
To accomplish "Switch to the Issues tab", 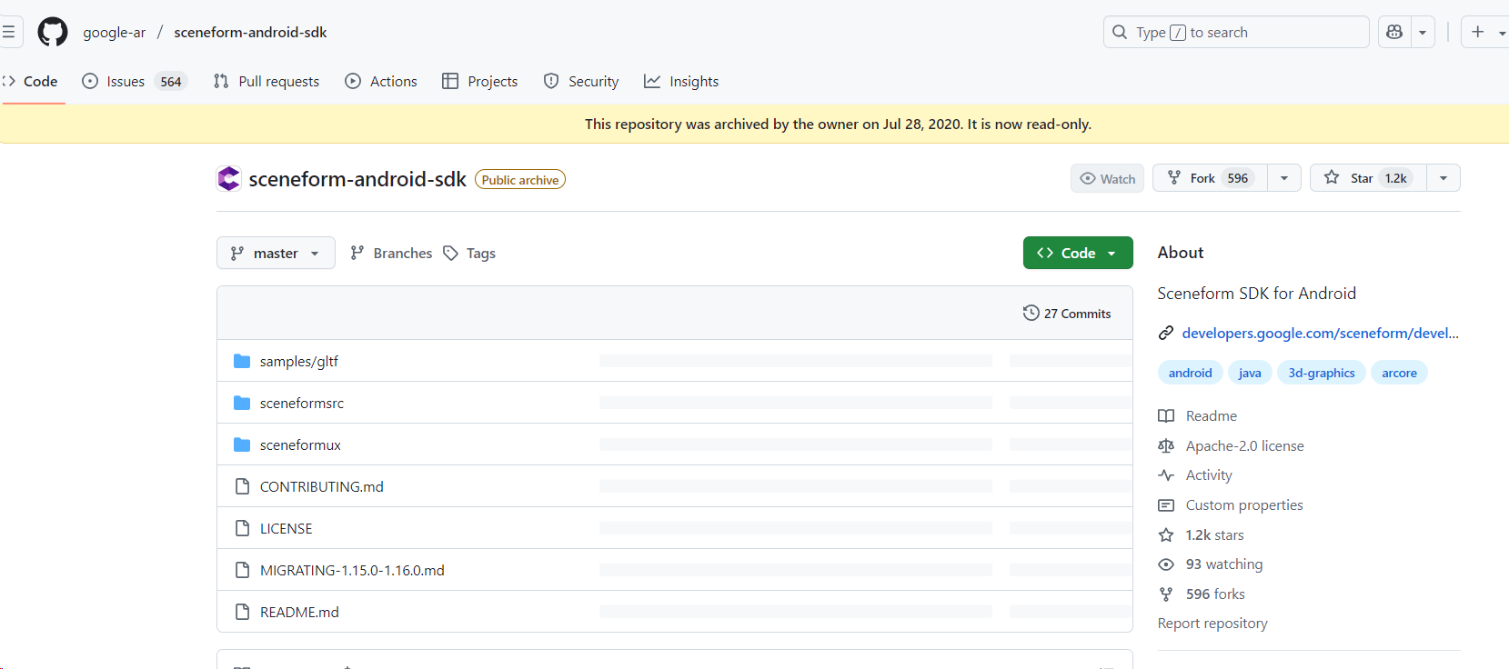I will coord(134,81).
